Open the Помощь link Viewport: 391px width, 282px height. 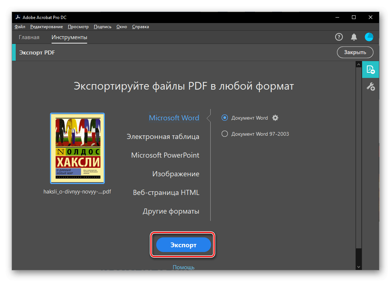click(184, 267)
